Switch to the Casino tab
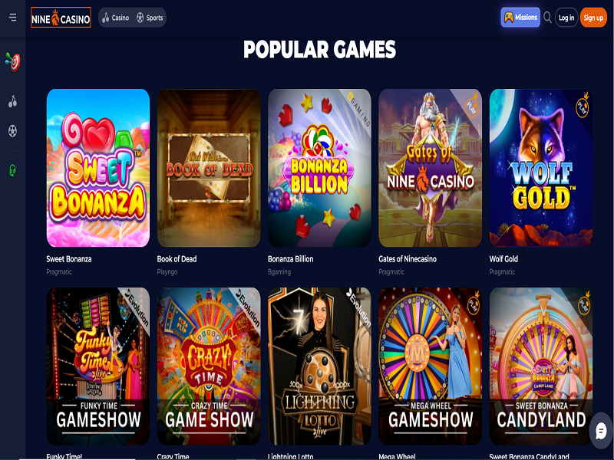 (116, 18)
